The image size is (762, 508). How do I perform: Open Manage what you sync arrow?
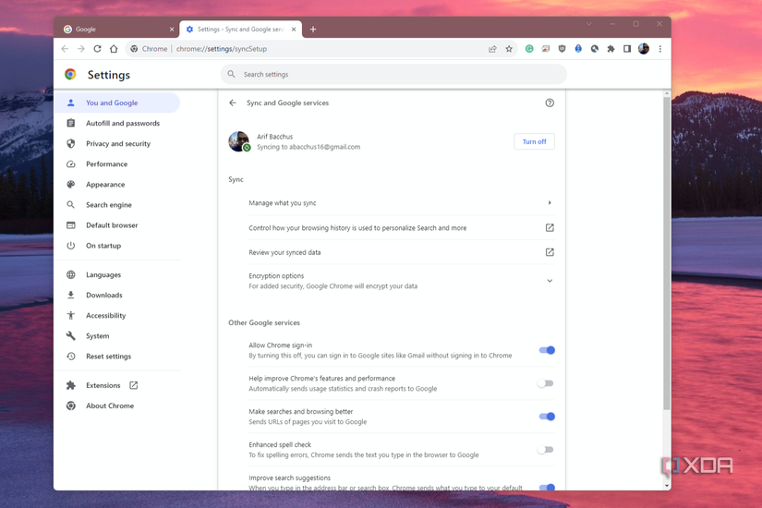(x=550, y=202)
